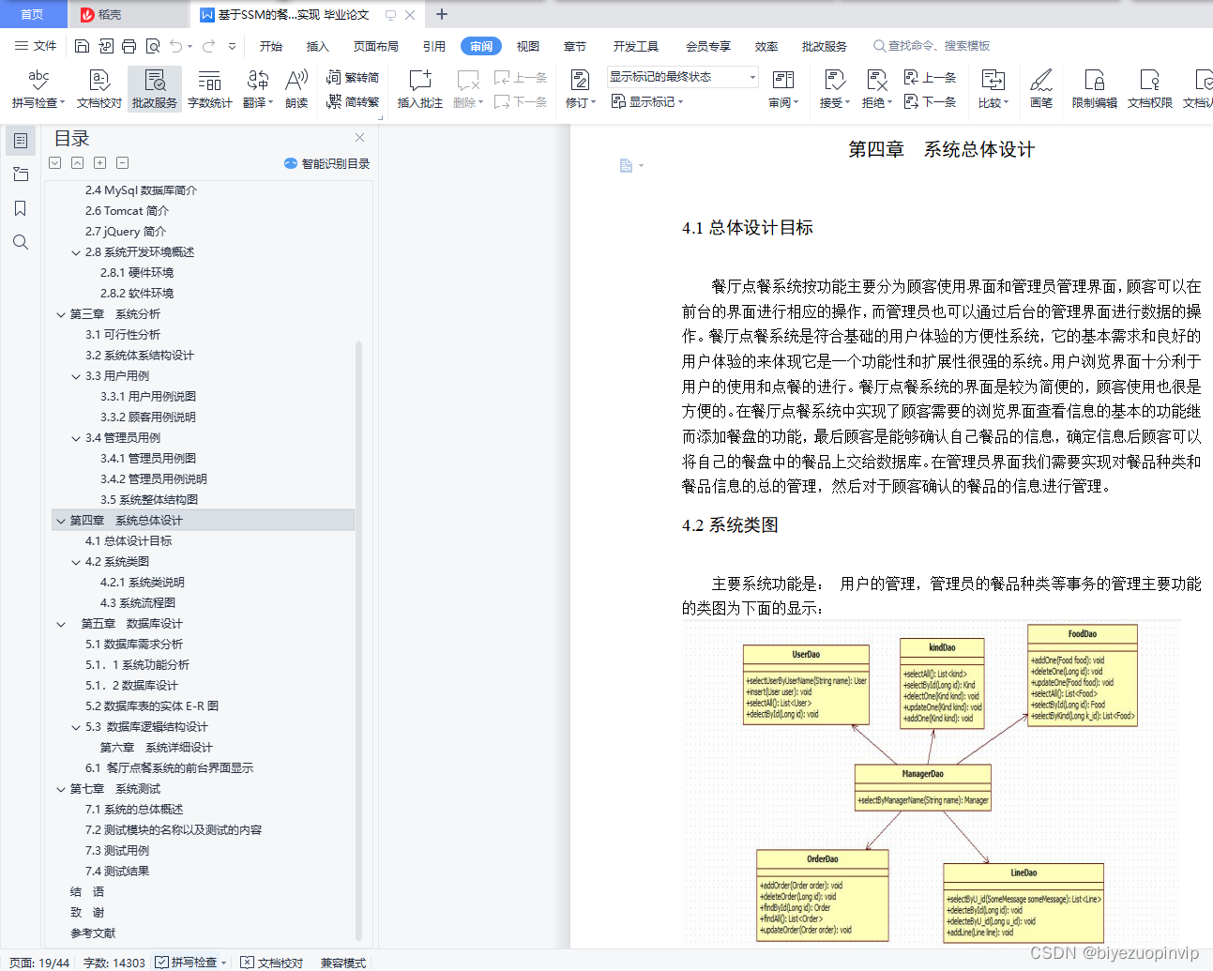Click 比较 compare documents icon
The width and height of the screenshot is (1213, 971).
click(x=993, y=89)
